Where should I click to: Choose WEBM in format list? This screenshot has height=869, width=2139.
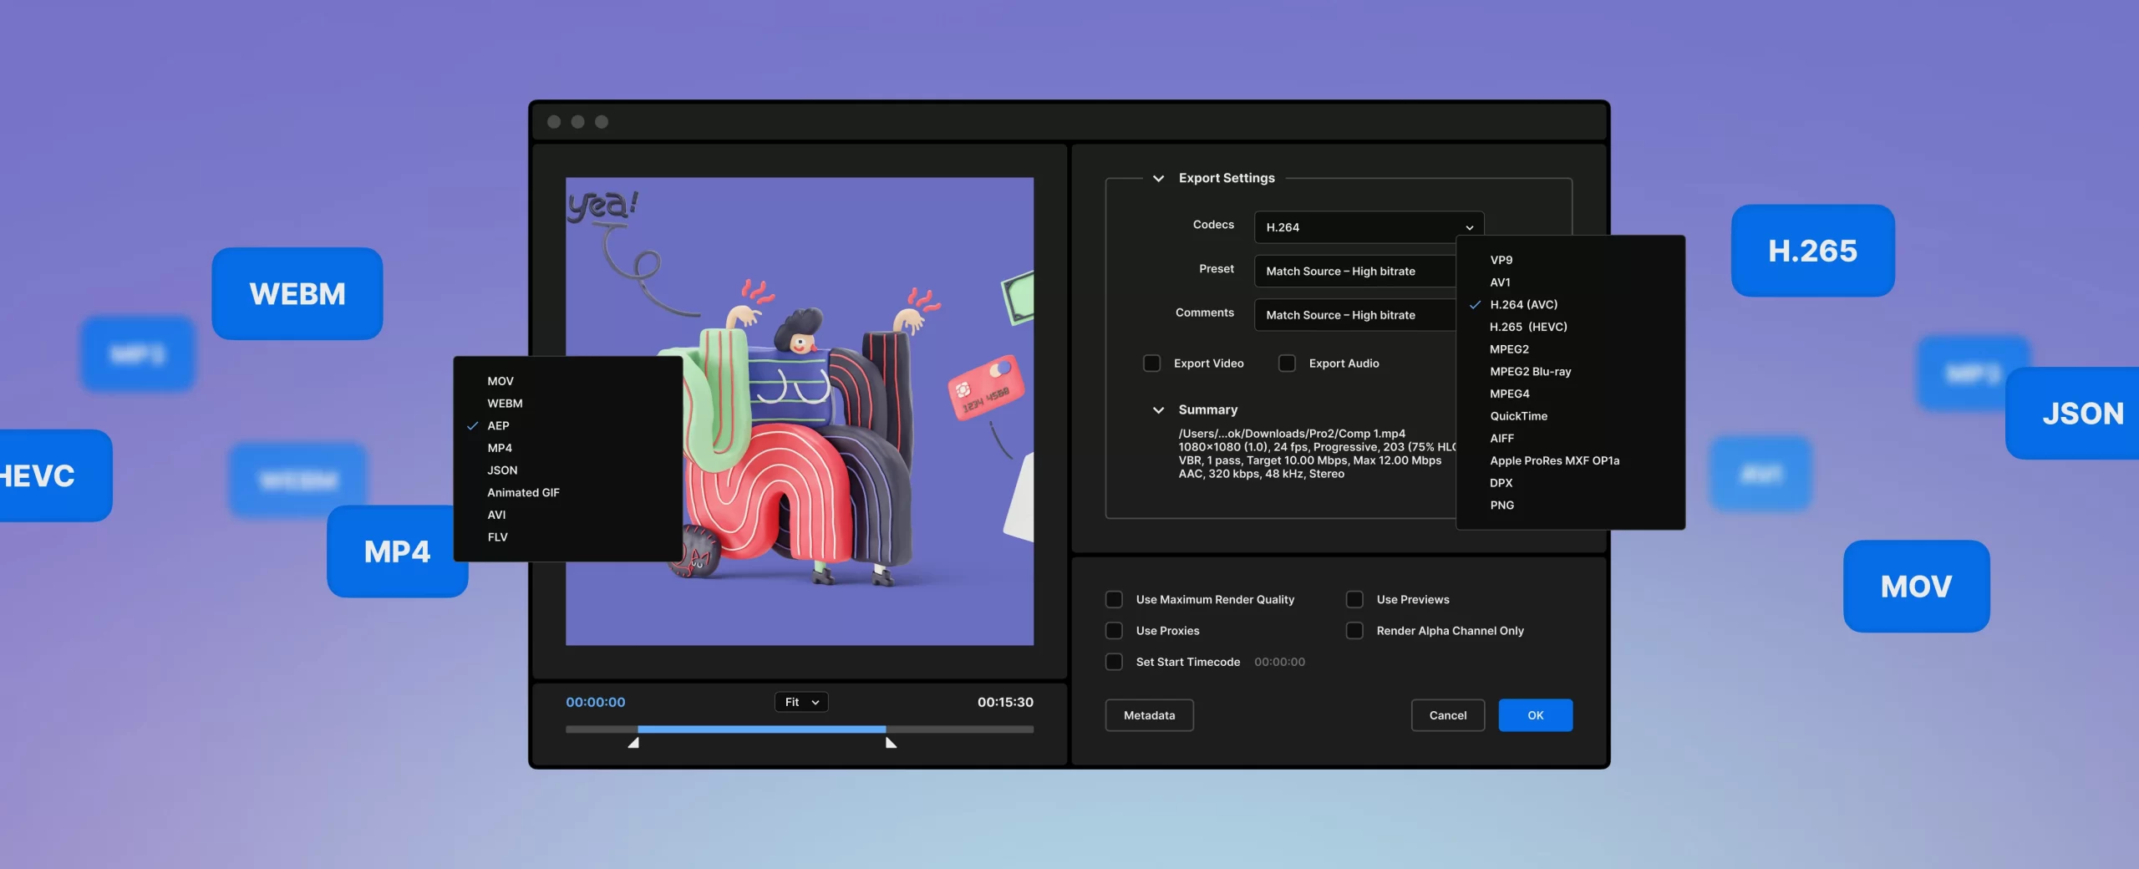tap(505, 404)
